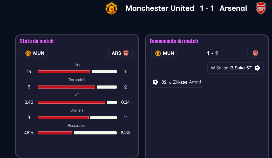Click the MUN crest in the stats panel
This screenshot has height=158, width=272.
click(x=28, y=53)
